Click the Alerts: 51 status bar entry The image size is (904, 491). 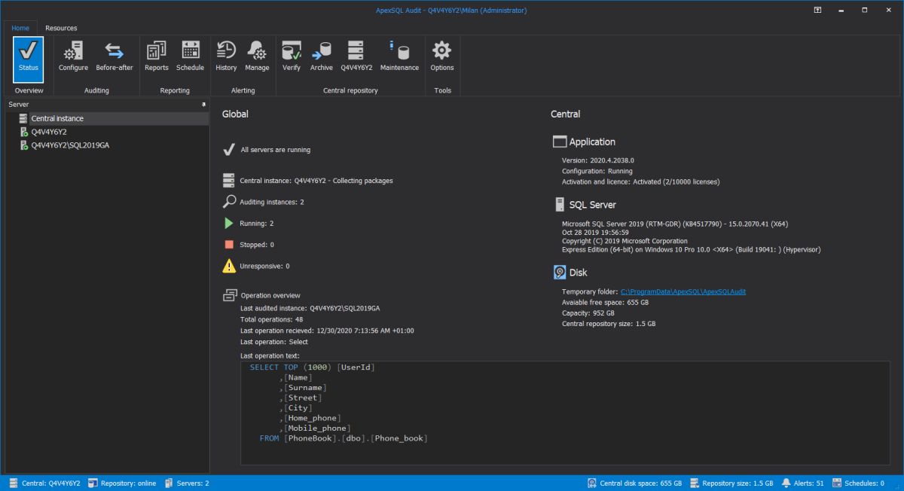coord(803,483)
